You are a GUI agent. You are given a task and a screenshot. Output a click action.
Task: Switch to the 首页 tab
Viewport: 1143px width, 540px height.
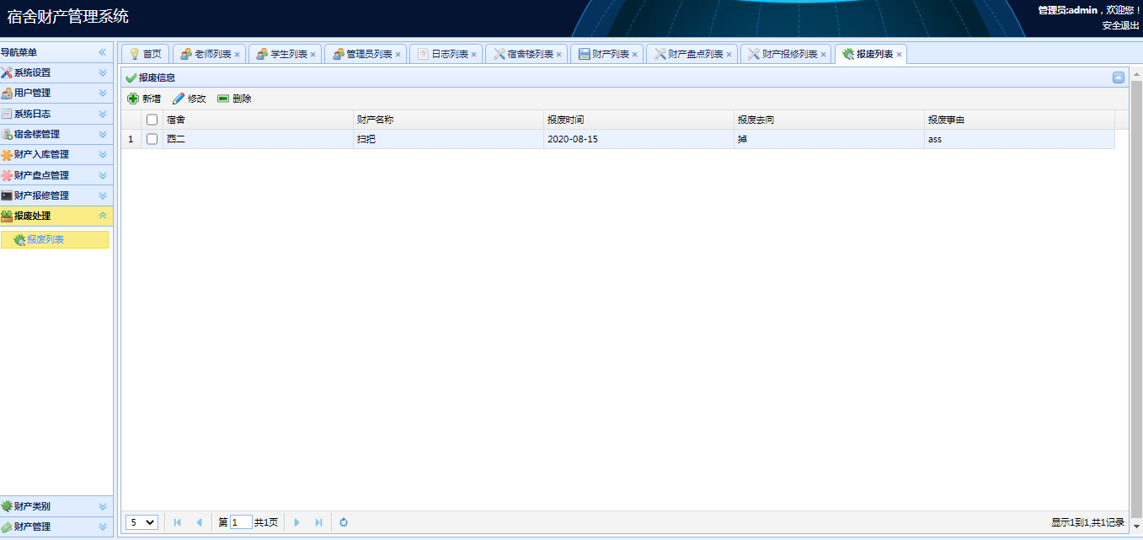point(145,54)
